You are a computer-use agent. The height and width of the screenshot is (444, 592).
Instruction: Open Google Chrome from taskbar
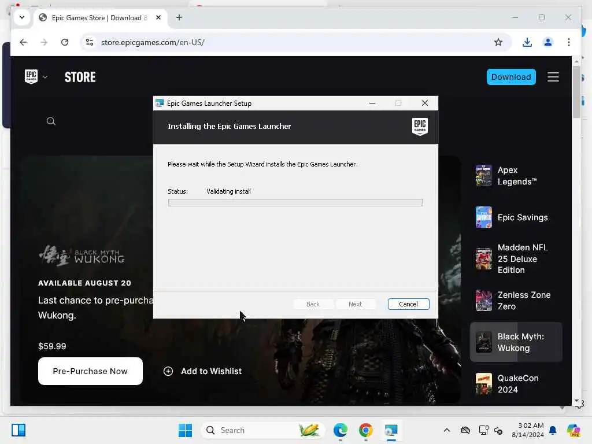(365, 430)
